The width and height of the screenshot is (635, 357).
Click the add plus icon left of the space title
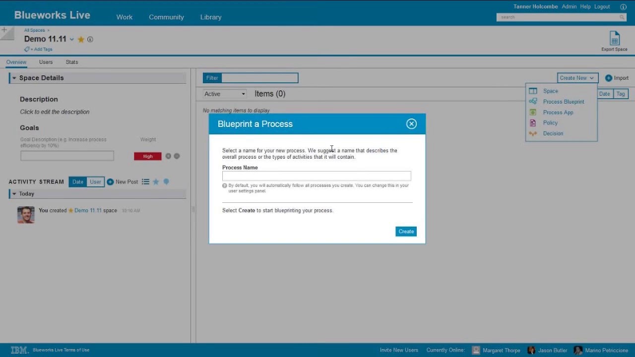[x=4, y=31]
